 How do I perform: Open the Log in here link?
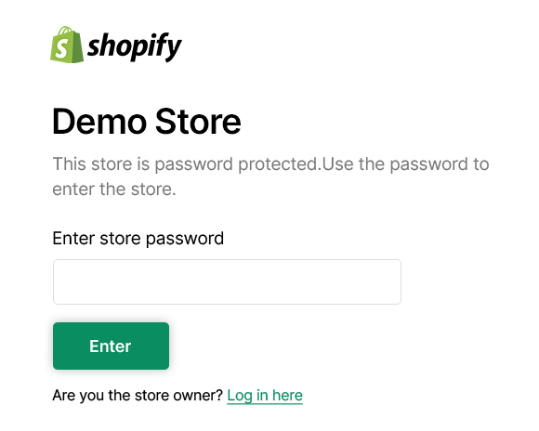pos(265,396)
